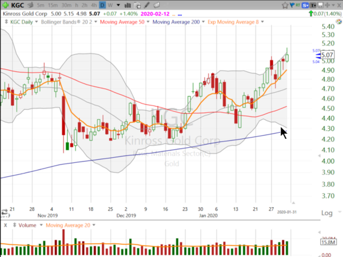
Task: Click the 15.8M volume value label
Action: 328,242
